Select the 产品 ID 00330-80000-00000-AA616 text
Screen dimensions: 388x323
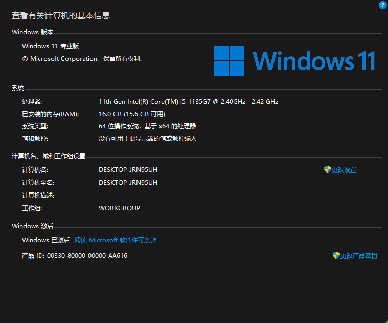[75, 255]
